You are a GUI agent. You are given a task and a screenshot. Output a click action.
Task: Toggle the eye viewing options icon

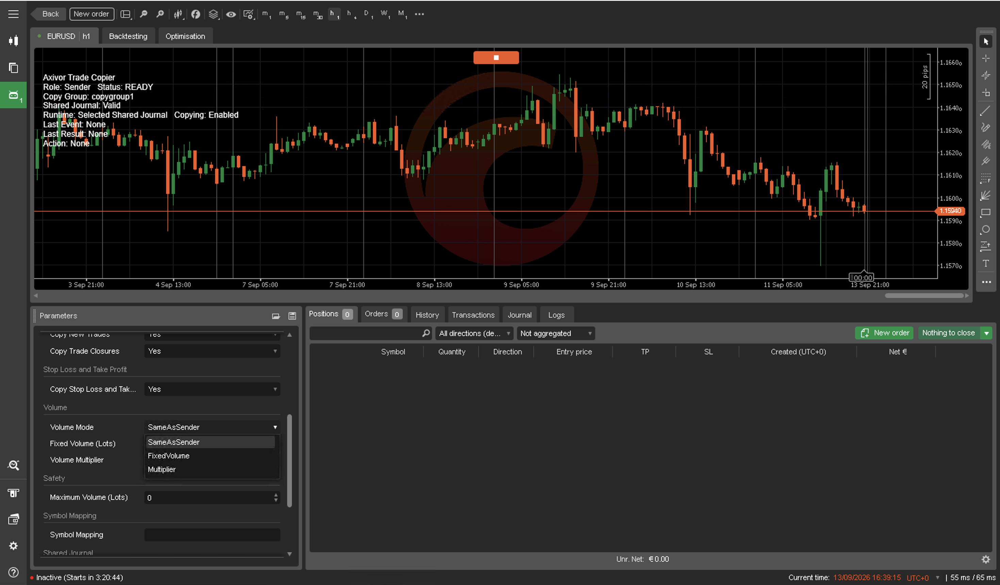pos(231,14)
